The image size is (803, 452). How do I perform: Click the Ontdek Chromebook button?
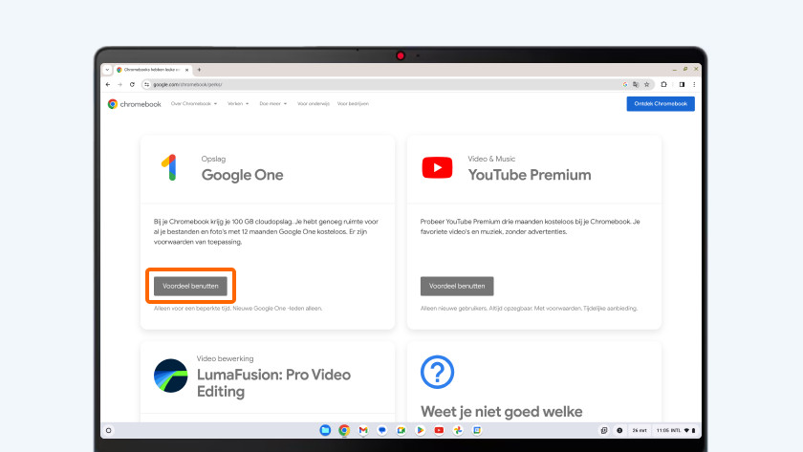[x=661, y=103]
